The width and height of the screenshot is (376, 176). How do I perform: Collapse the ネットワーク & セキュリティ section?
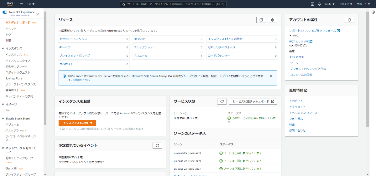pos(3,148)
